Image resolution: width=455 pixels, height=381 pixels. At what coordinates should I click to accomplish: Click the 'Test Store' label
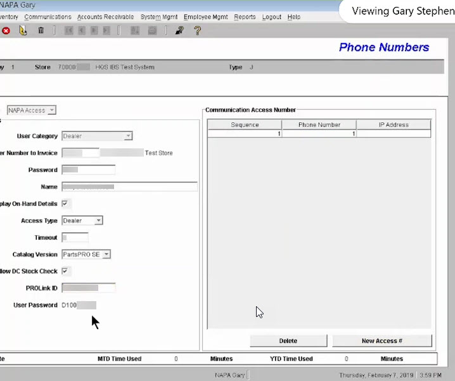coord(158,153)
